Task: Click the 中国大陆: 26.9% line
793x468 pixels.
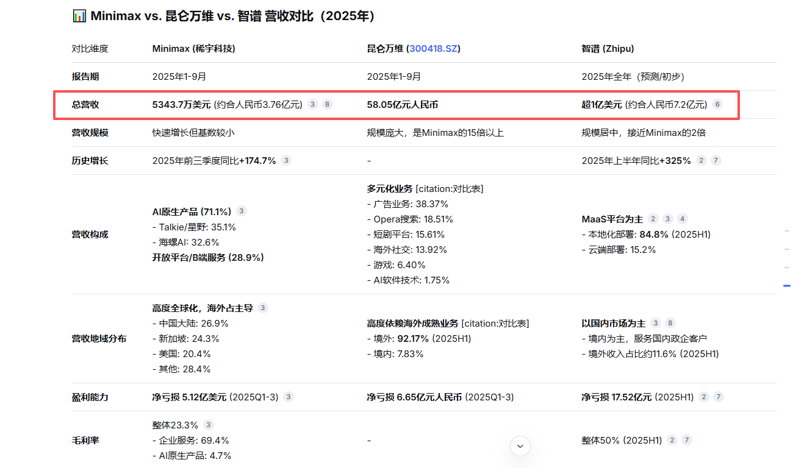Action: pos(190,323)
